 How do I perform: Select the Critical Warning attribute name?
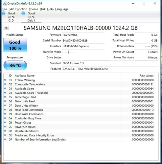pyautogui.click(x=25, y=80)
